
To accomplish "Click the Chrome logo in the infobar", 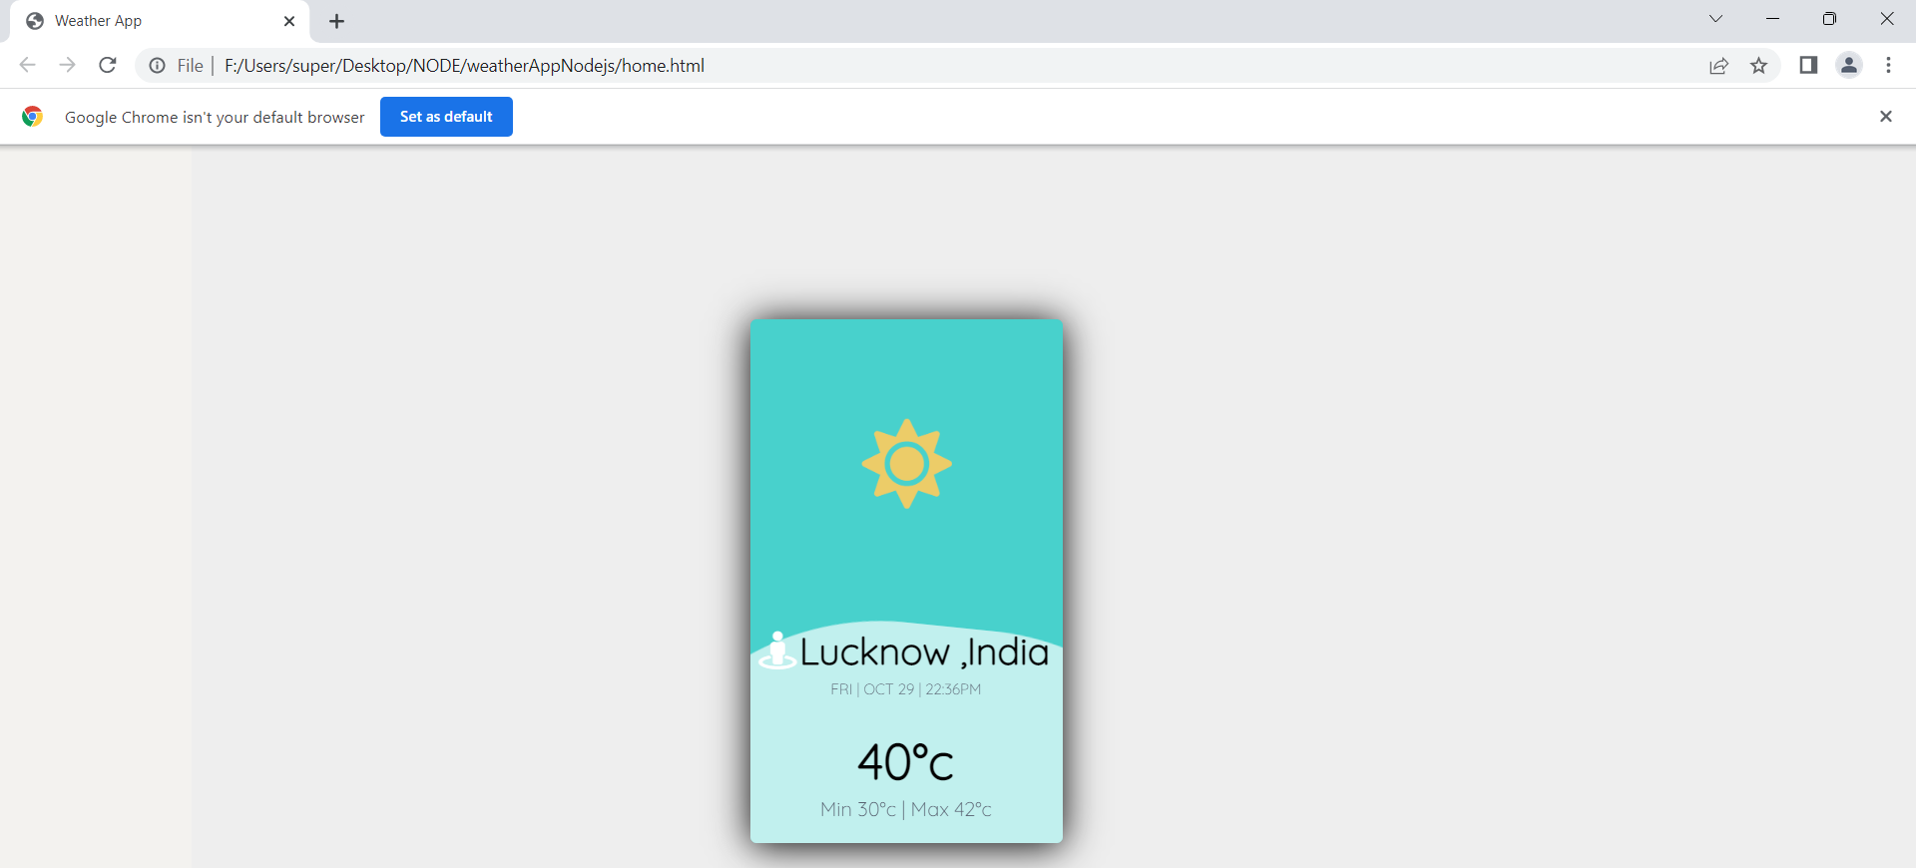I will [33, 117].
